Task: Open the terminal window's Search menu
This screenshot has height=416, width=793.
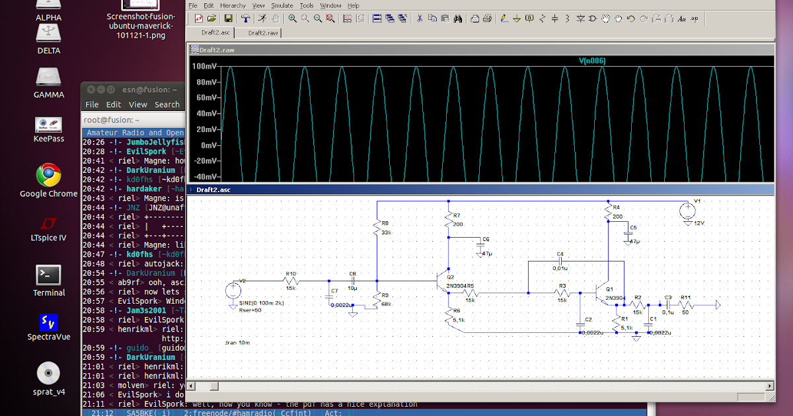Action: (x=167, y=104)
